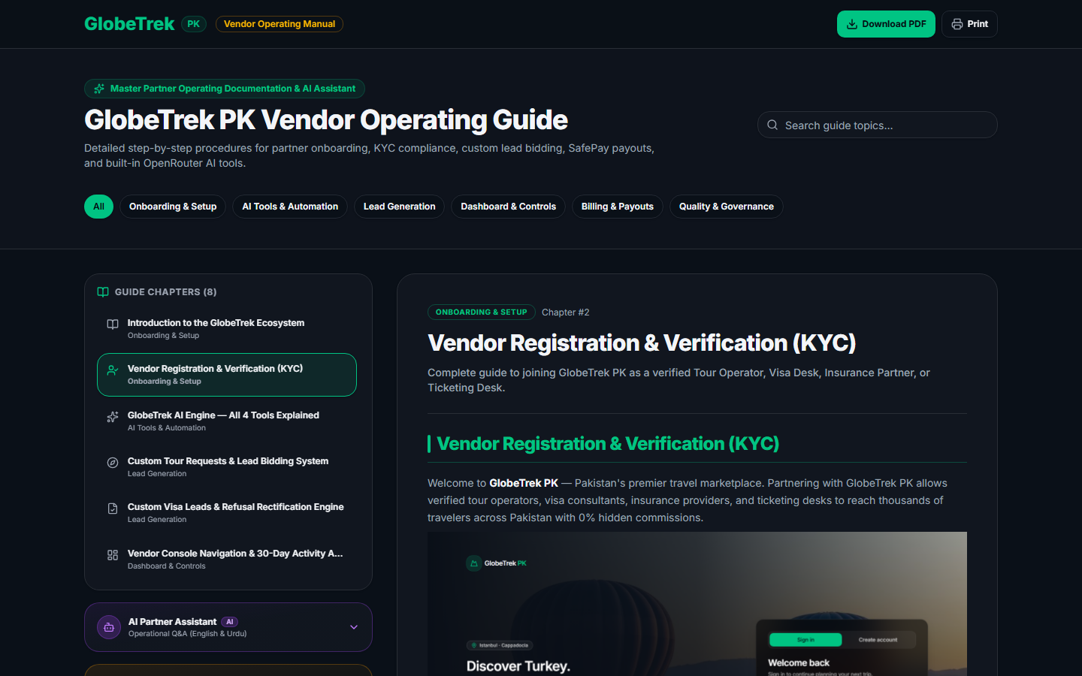Viewport: 1082px width, 676px height.
Task: Click the robot icon of AI Partner Assistant
Action: click(x=109, y=627)
